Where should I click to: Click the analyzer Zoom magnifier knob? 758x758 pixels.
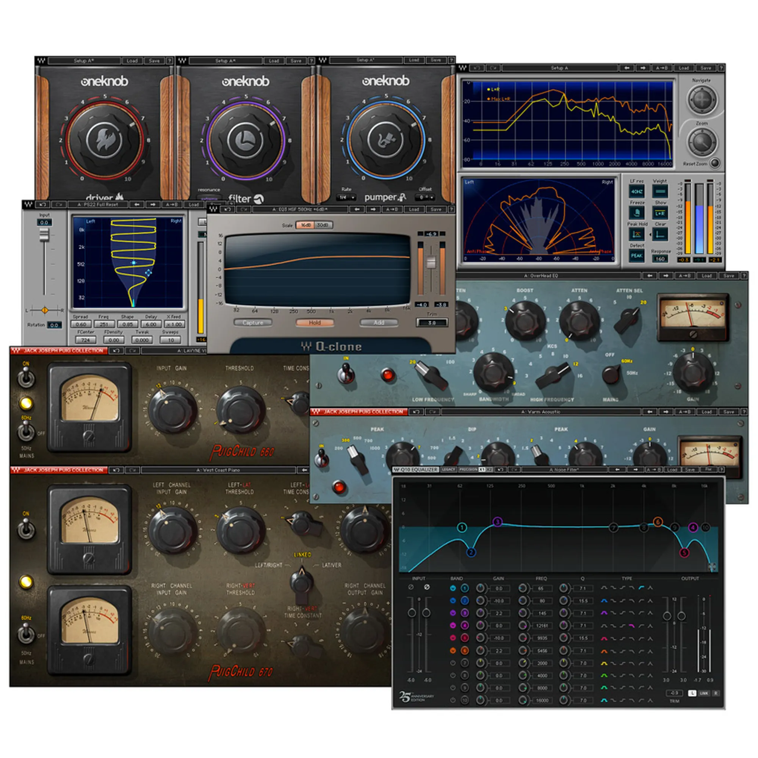click(702, 142)
